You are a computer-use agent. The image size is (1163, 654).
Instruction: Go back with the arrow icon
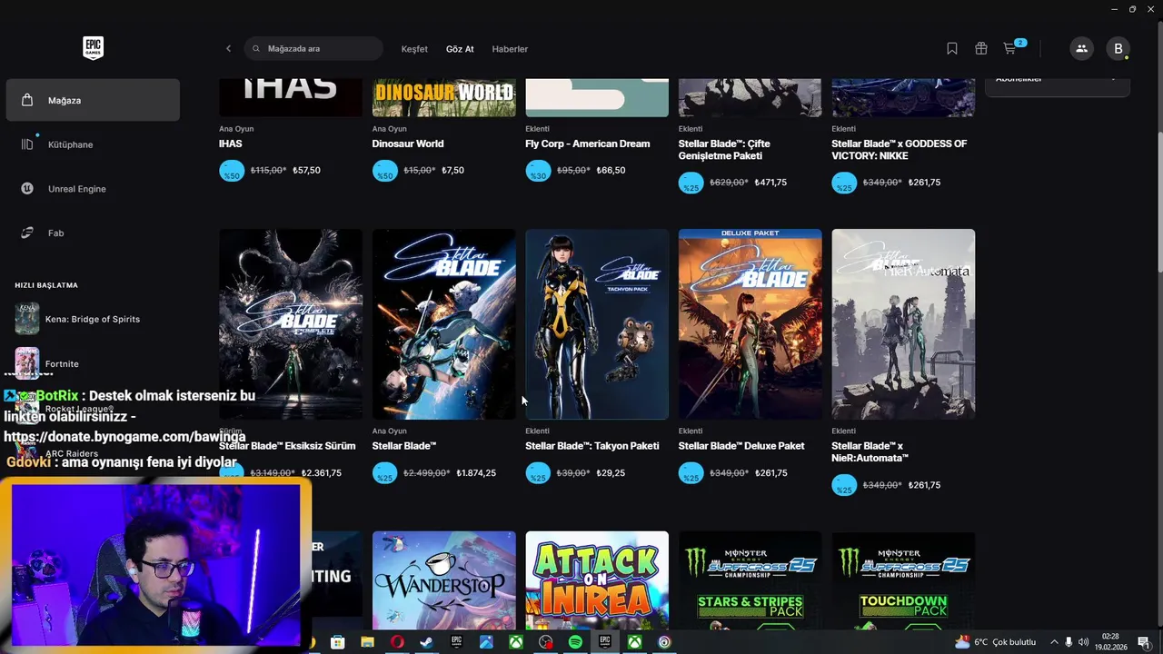coord(228,48)
